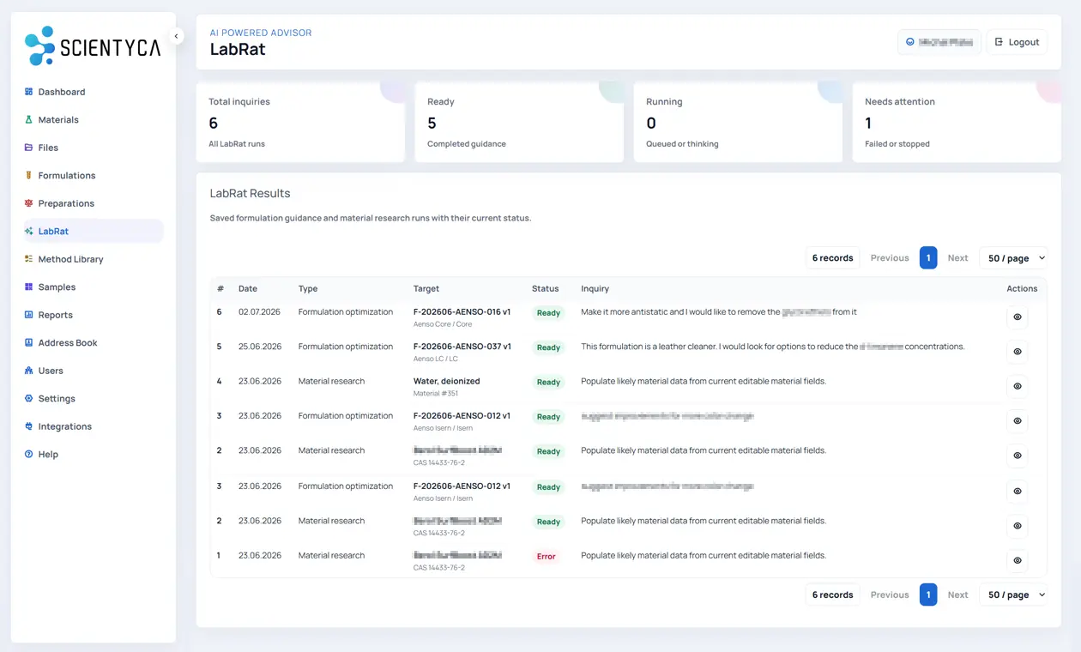View the Water, deionized result eye icon

click(x=1018, y=386)
